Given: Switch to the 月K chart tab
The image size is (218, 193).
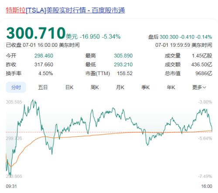Looking at the screenshot, I should (120, 87).
